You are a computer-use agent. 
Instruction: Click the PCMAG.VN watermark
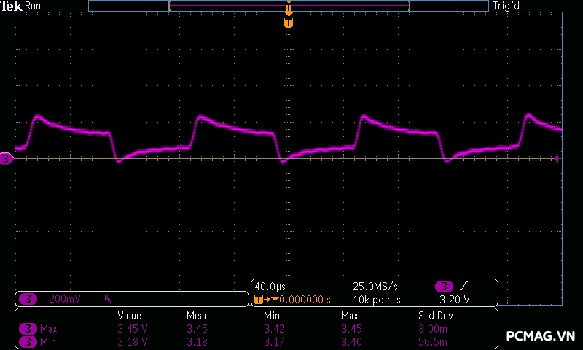540,336
